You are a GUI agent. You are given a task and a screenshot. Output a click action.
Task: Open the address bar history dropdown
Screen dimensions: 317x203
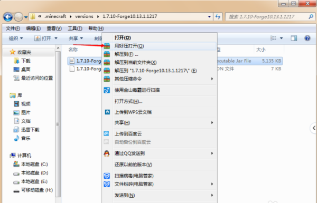(x=209, y=16)
